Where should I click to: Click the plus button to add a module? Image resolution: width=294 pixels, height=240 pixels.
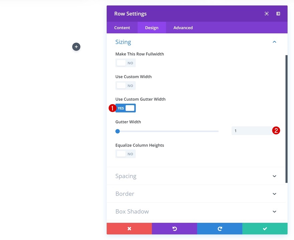click(76, 47)
